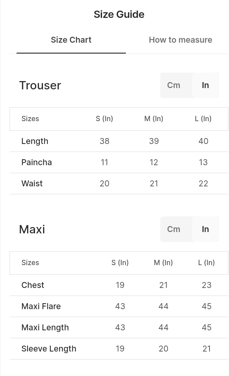Select In unit for Maxi chart

[x=205, y=229]
